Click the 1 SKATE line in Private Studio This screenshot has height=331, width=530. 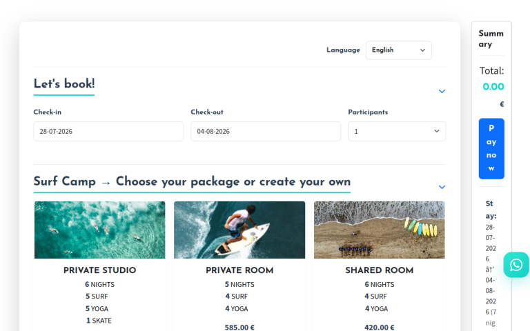click(99, 321)
